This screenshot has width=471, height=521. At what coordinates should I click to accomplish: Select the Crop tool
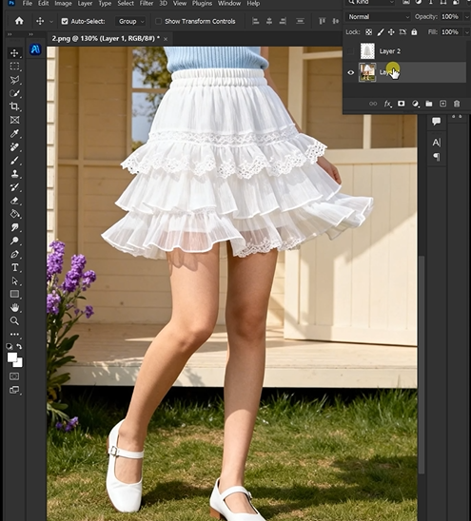[x=14, y=106]
